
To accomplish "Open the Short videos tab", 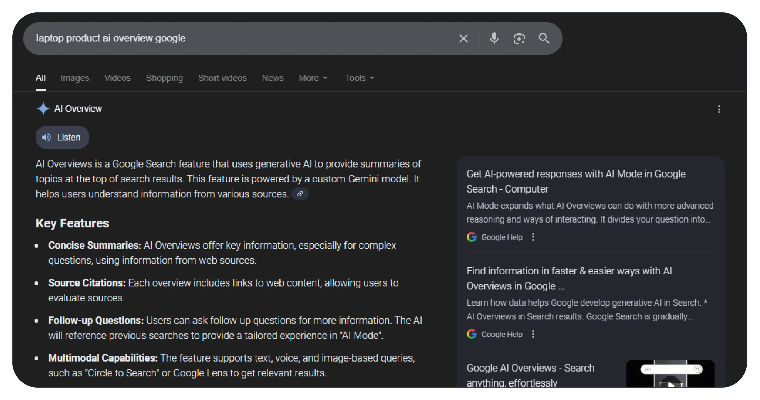I will (222, 78).
